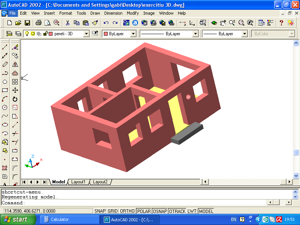300x225 pixels.
Task: Select the Mirror modify tool
Action: tap(15, 64)
